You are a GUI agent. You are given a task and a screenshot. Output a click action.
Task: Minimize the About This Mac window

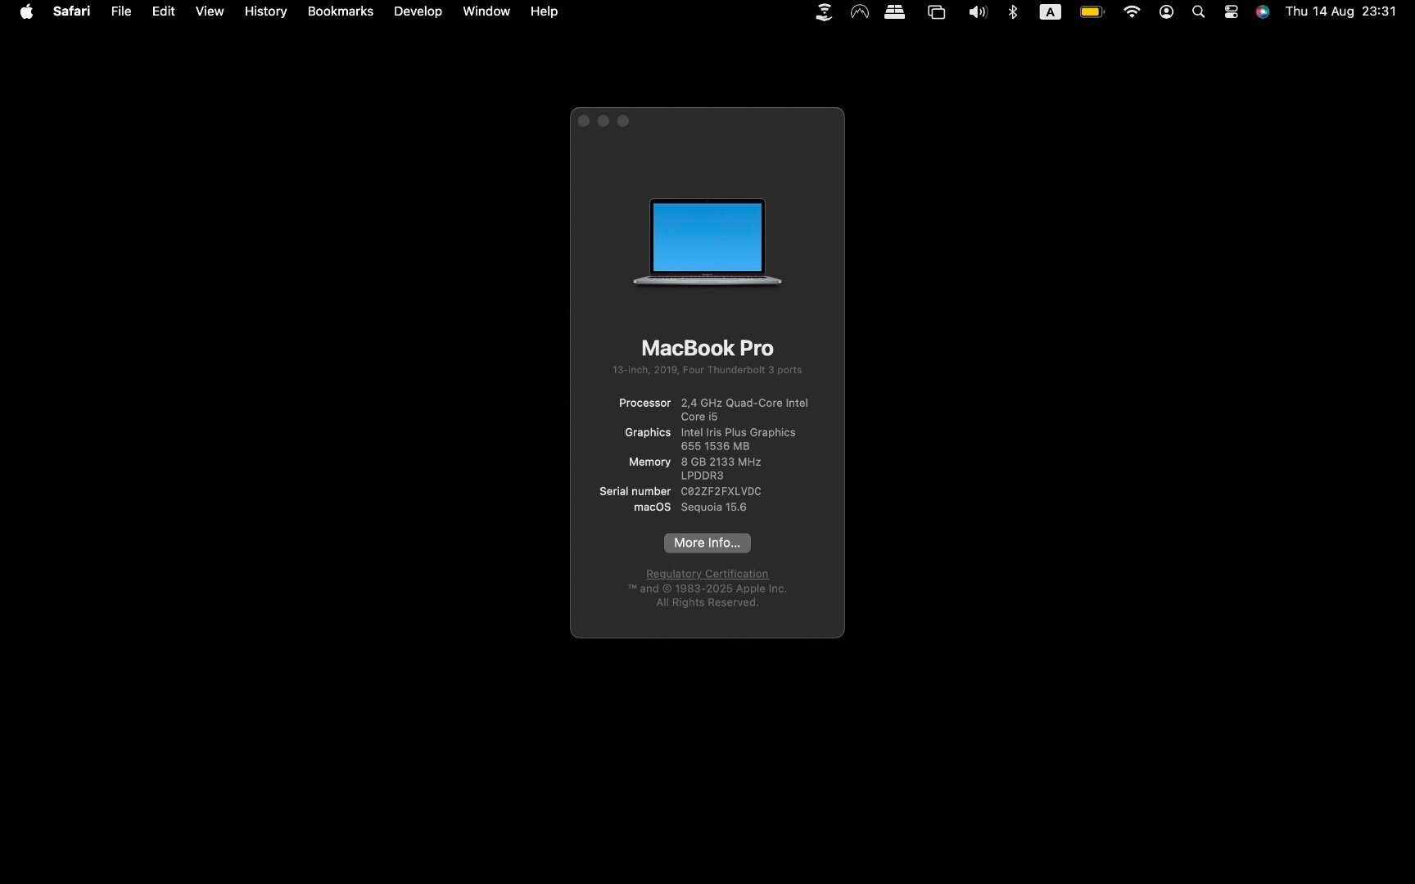[x=604, y=121]
